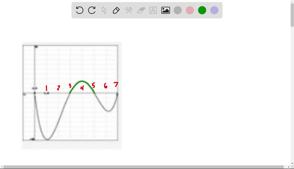Viewport: 294px width, 169px height.
Task: Select the gray color swatch
Action: 177,10
